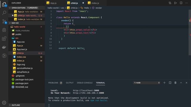This screenshot has height=107, width=191.
Task: Split the terminal panel
Action: 170,83
